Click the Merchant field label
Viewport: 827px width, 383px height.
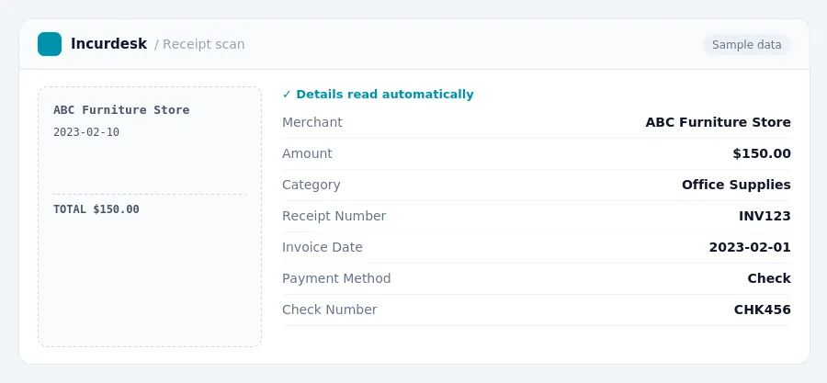(x=312, y=122)
